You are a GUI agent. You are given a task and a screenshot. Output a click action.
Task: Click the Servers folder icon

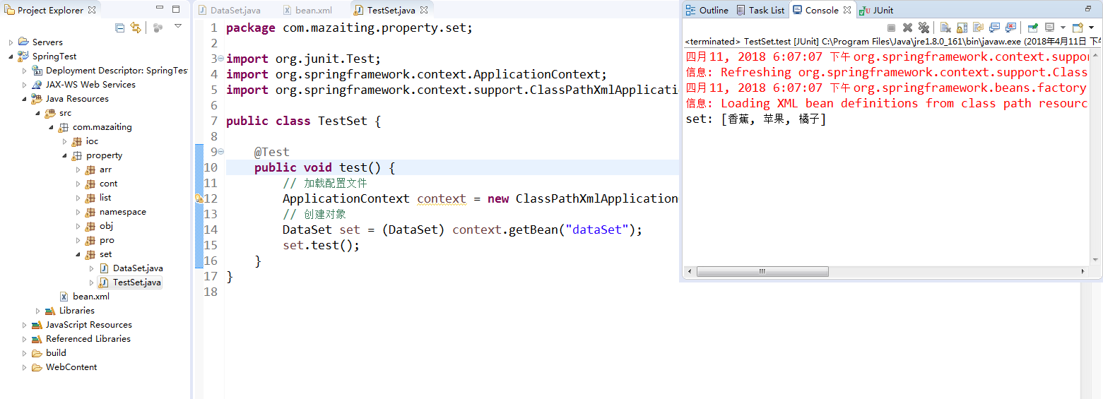[23, 42]
